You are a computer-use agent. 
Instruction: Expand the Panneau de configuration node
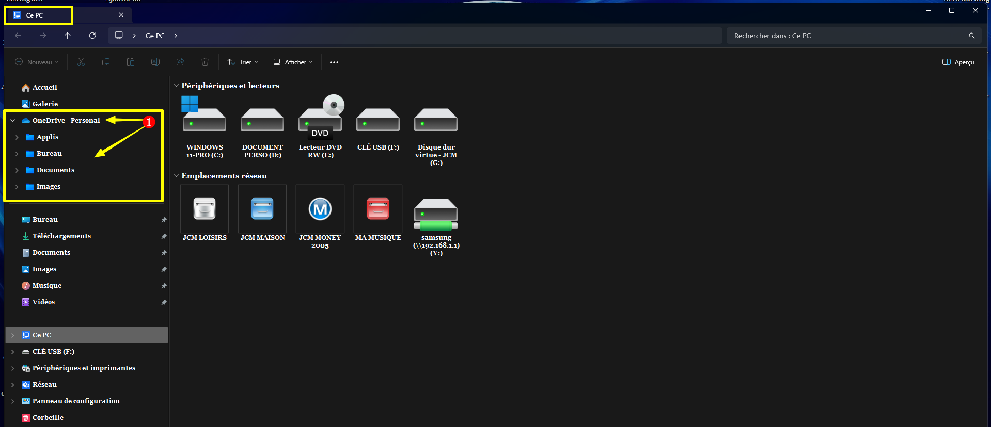point(13,401)
